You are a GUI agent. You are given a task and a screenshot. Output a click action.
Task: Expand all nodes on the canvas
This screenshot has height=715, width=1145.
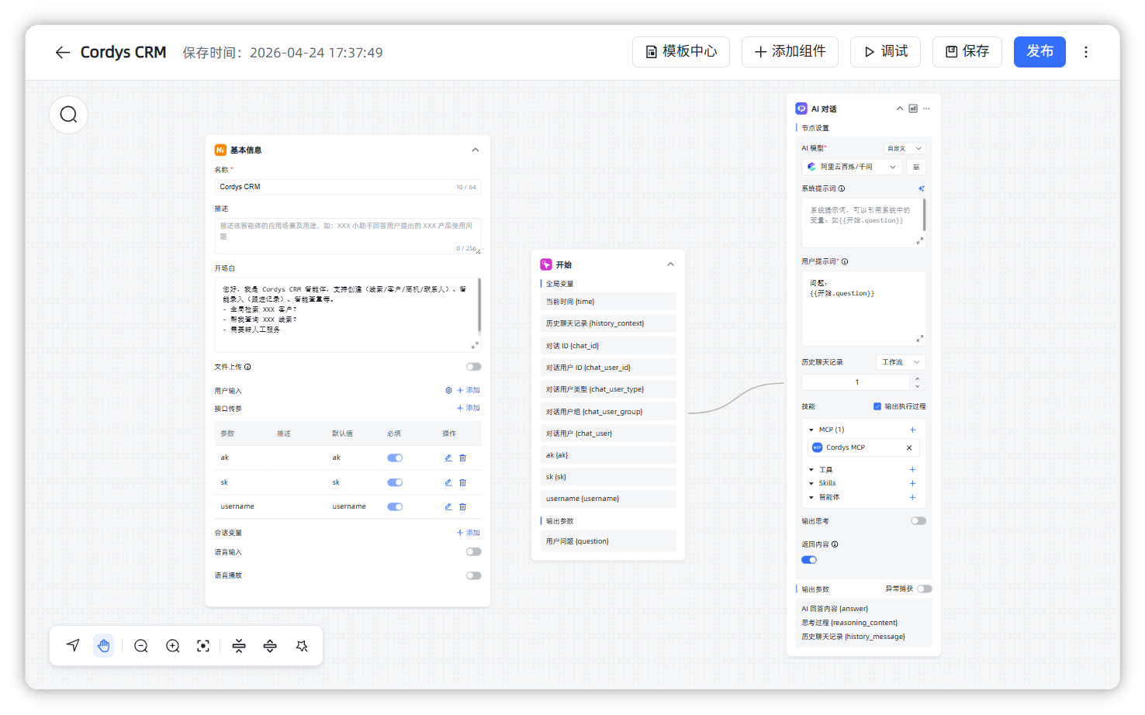pos(270,646)
